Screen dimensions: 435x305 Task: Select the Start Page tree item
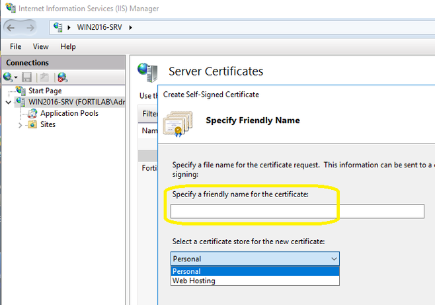pos(44,91)
